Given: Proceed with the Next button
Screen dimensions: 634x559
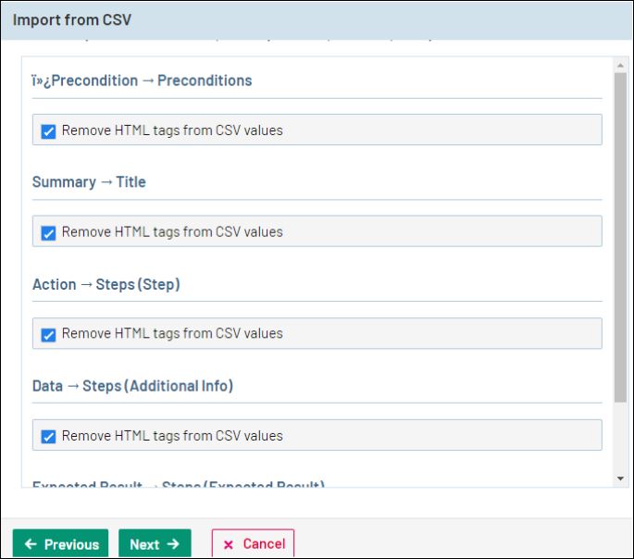Looking at the screenshot, I should (x=155, y=544).
